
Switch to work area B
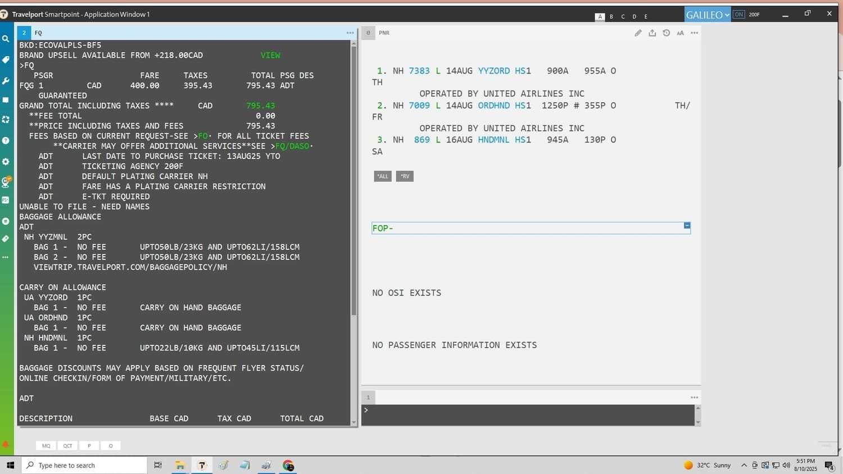(x=611, y=17)
